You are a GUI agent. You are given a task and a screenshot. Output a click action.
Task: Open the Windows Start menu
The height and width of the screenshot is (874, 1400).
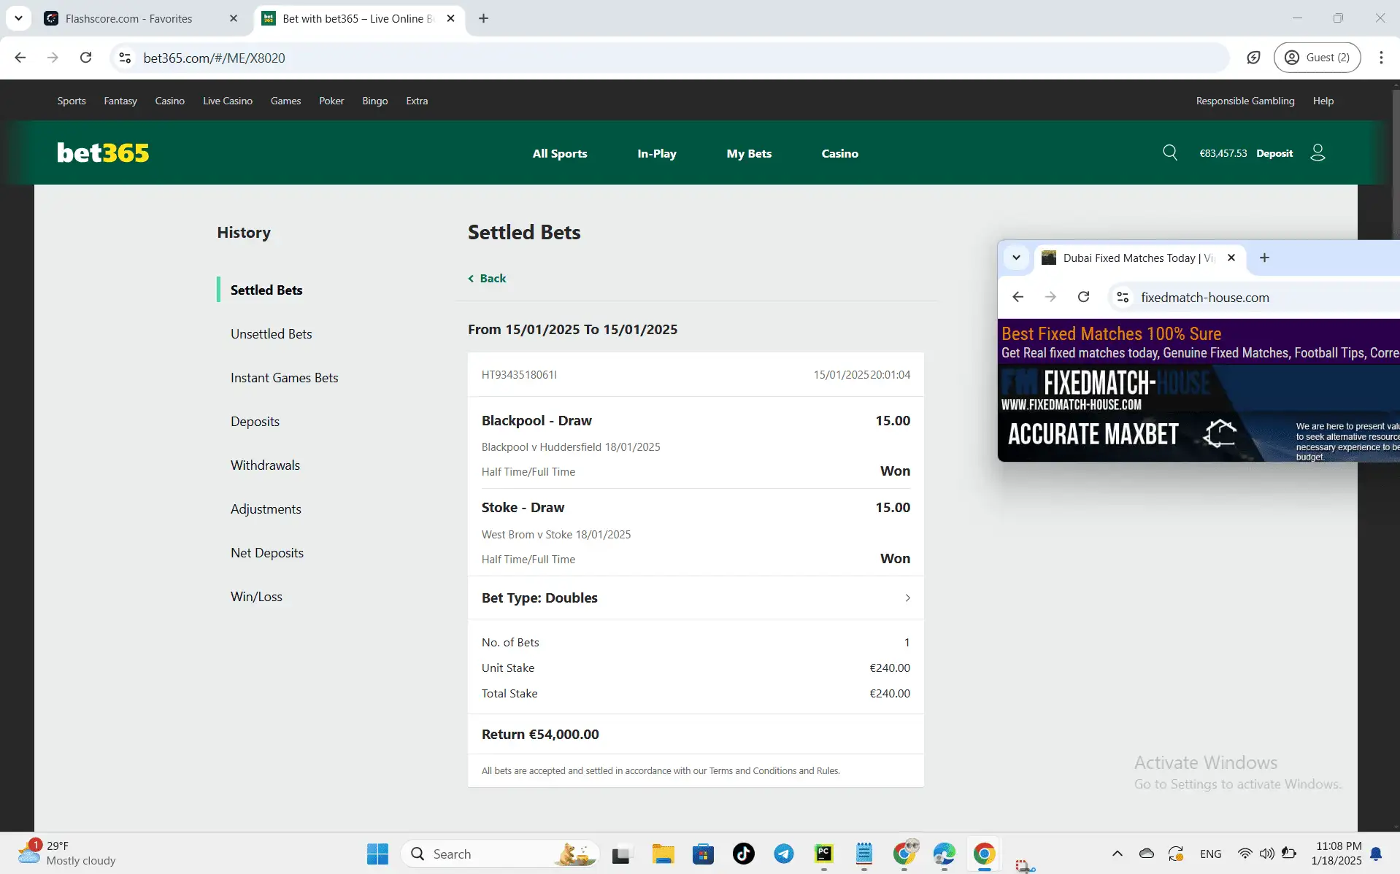point(376,853)
